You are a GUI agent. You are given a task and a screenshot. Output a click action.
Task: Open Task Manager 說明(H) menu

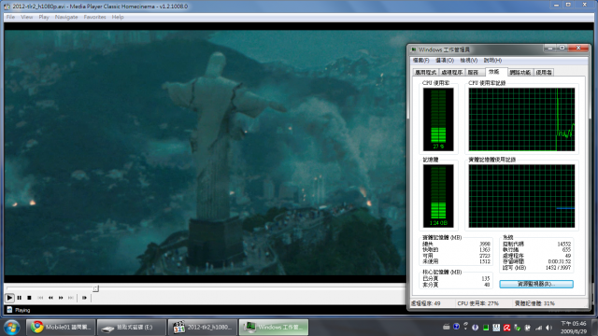492,60
